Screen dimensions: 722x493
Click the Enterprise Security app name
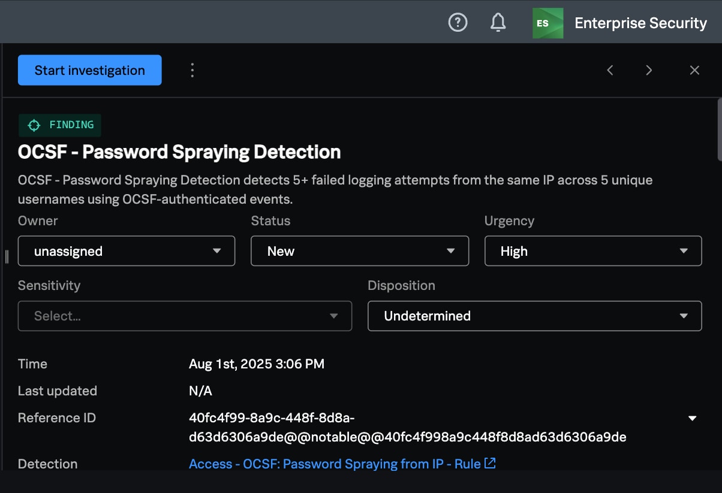640,23
